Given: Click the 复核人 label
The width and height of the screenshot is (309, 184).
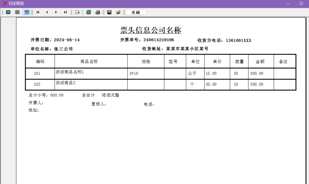Looking at the screenshot, I should click(x=99, y=104).
